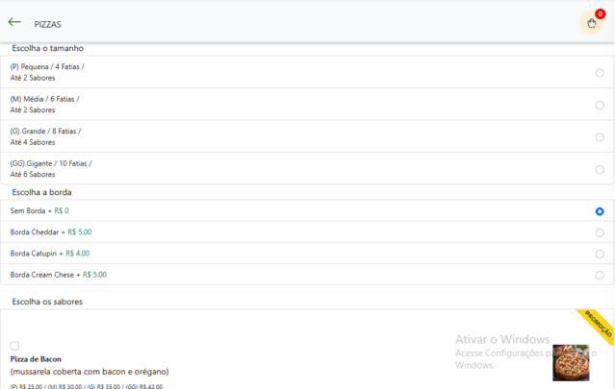Go back using the green arrow

coord(14,22)
